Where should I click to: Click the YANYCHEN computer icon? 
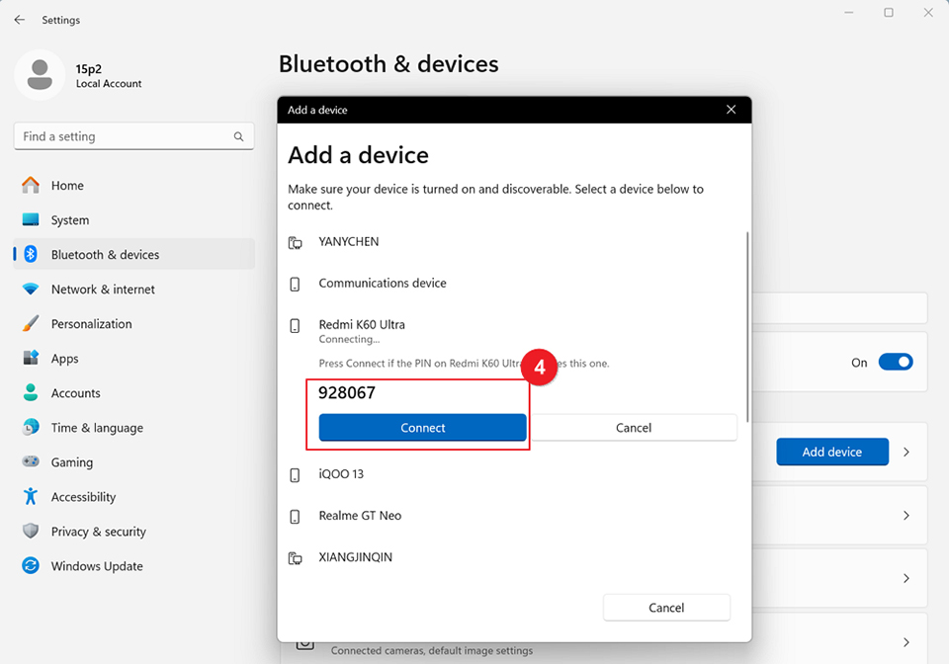coord(295,243)
